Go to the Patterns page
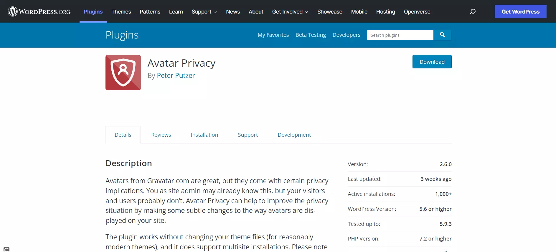The width and height of the screenshot is (556, 252). pyautogui.click(x=150, y=12)
